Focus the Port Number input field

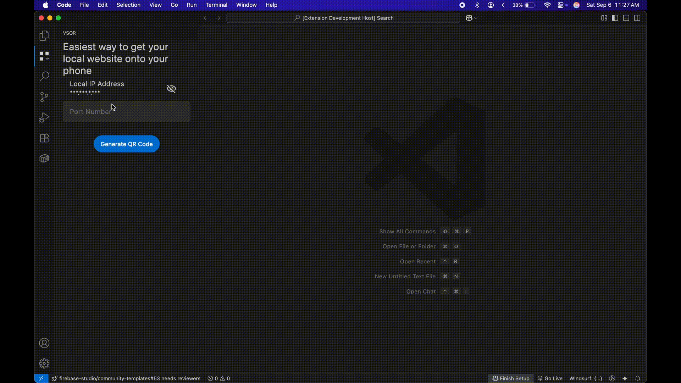click(x=127, y=112)
